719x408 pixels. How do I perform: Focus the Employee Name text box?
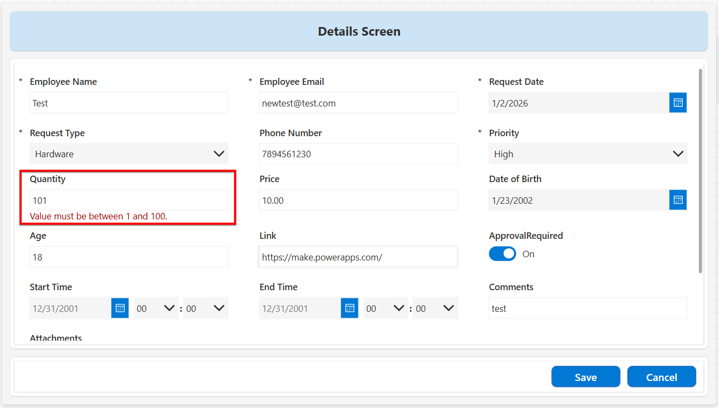(x=129, y=103)
